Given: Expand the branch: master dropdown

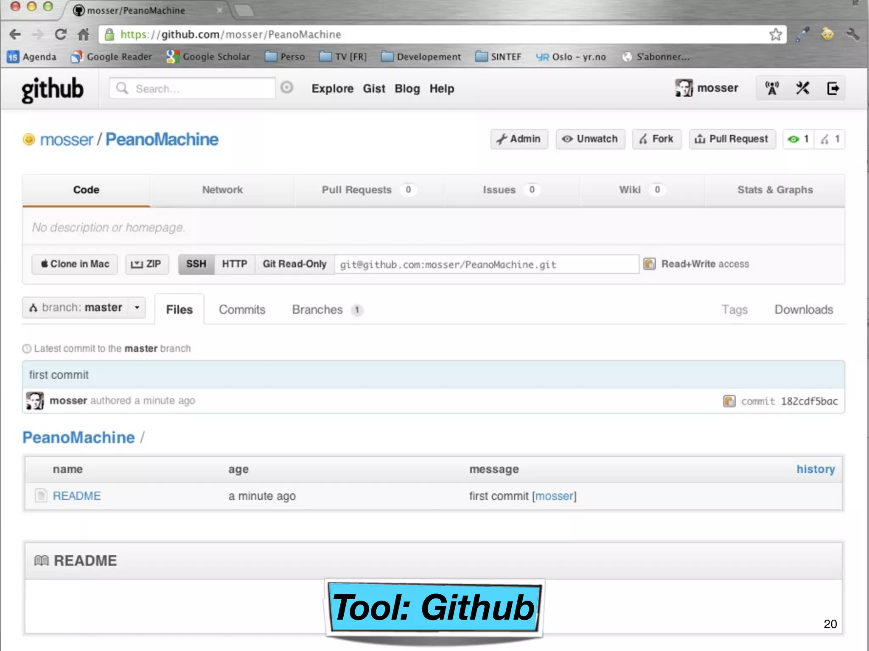Looking at the screenshot, I should click(x=84, y=308).
